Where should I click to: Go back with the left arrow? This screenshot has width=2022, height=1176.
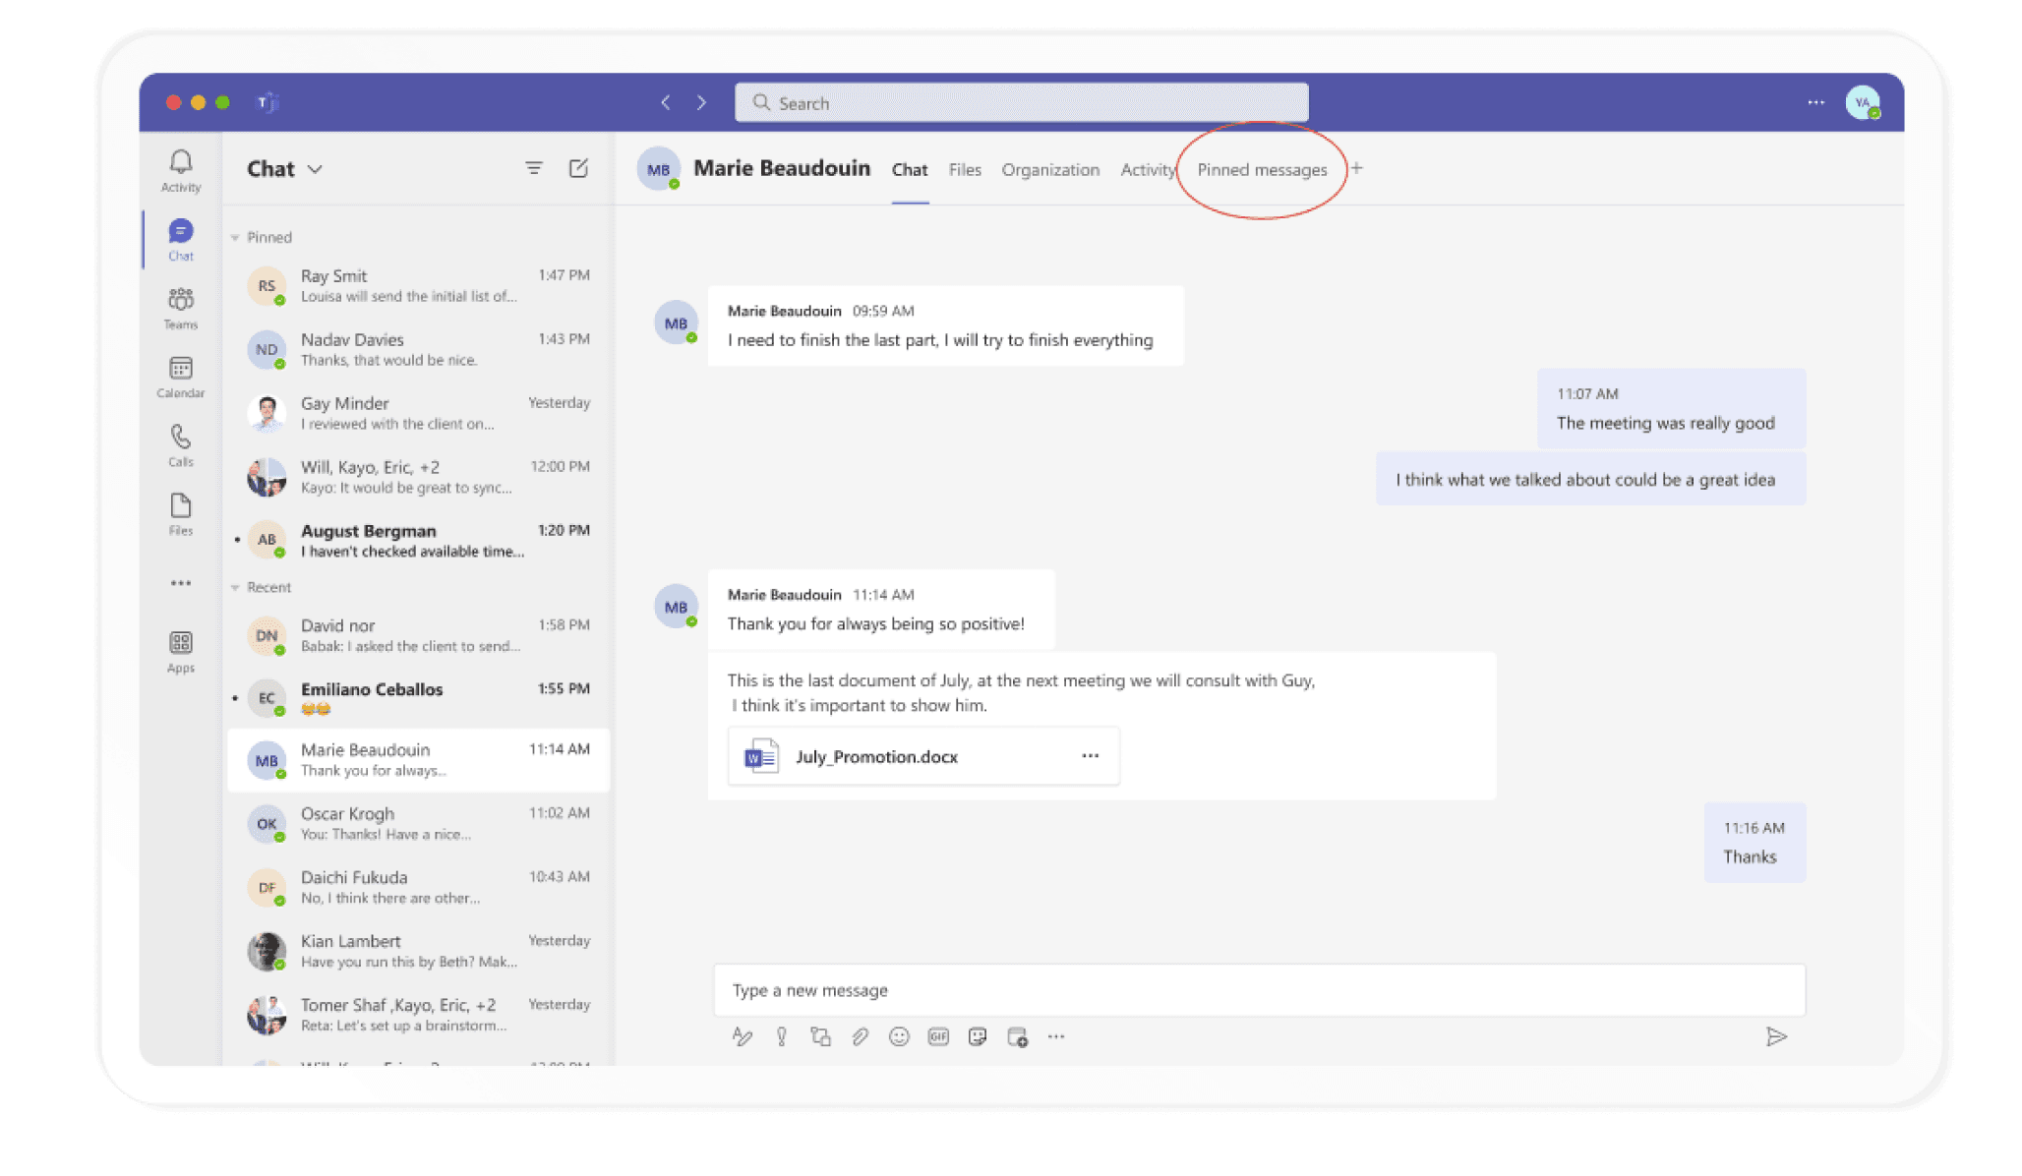point(666,102)
